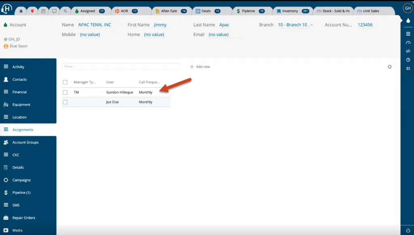Open CKC in the sidebar
This screenshot has width=414, height=235.
coord(28,155)
